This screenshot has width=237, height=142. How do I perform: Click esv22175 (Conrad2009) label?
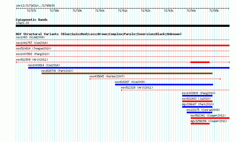pyautogui.click(x=203, y=110)
